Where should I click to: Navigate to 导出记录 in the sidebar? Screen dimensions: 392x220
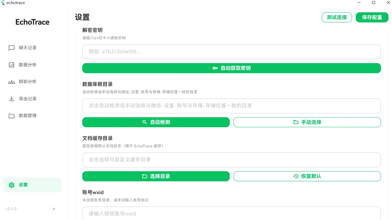coord(28,99)
